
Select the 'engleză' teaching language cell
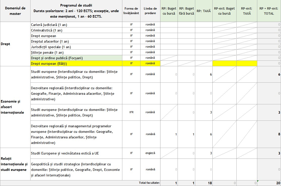(x=150, y=153)
